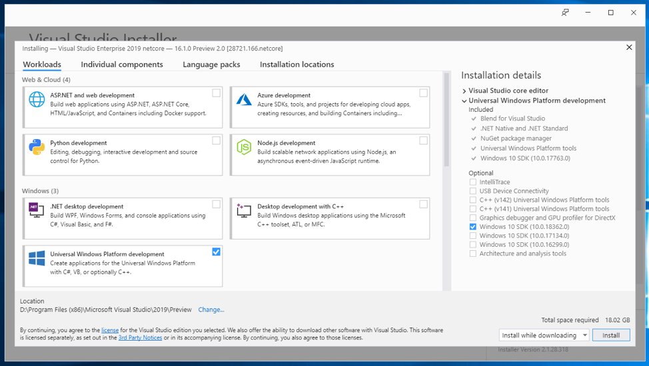Uncheck the Universal Windows Platform development workload
The width and height of the screenshot is (649, 366).
click(216, 252)
